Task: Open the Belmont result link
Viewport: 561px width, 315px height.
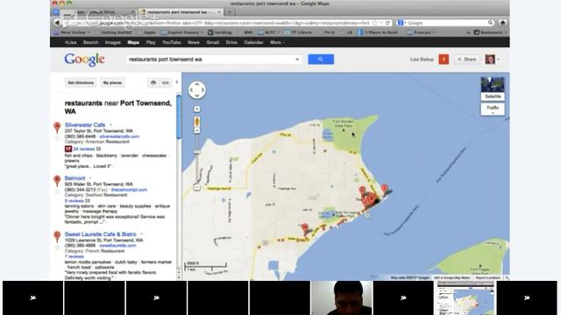Action: pos(75,178)
